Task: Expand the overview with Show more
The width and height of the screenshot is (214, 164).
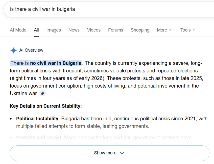Action: (x=110, y=153)
